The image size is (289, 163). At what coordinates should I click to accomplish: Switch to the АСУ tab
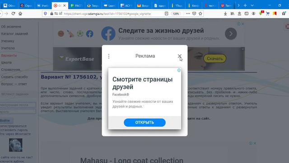[x=126, y=5]
